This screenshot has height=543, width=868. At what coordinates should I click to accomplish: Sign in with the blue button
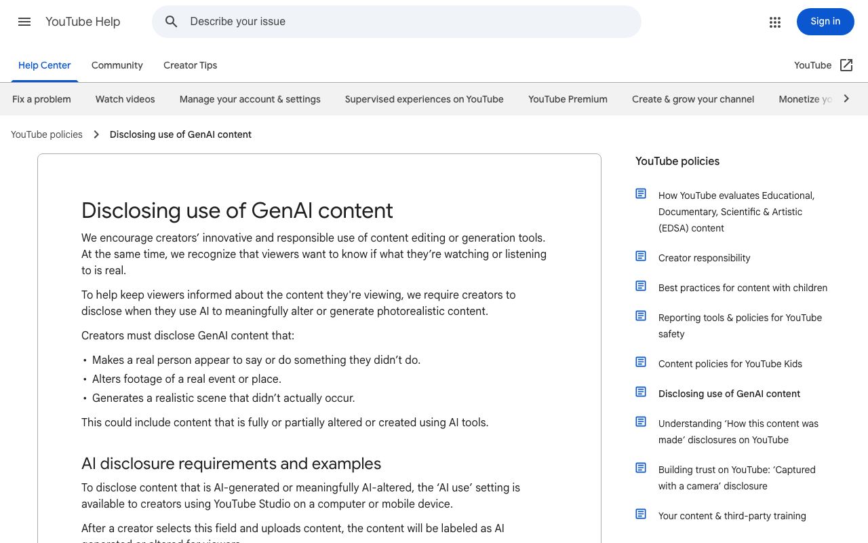coord(825,22)
